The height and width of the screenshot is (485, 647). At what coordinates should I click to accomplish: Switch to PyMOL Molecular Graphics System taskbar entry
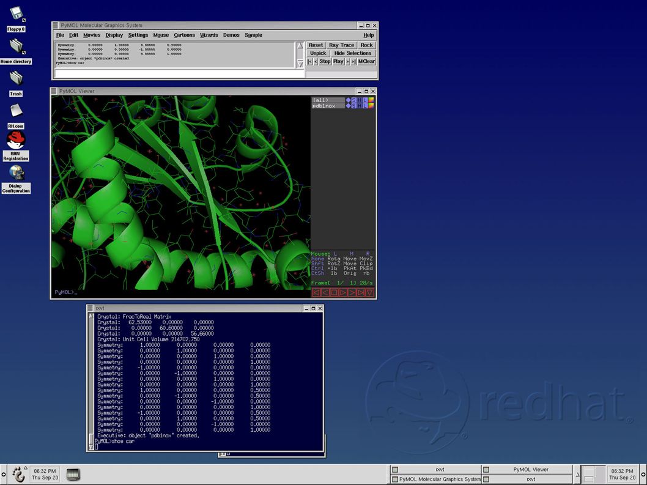tap(436, 479)
